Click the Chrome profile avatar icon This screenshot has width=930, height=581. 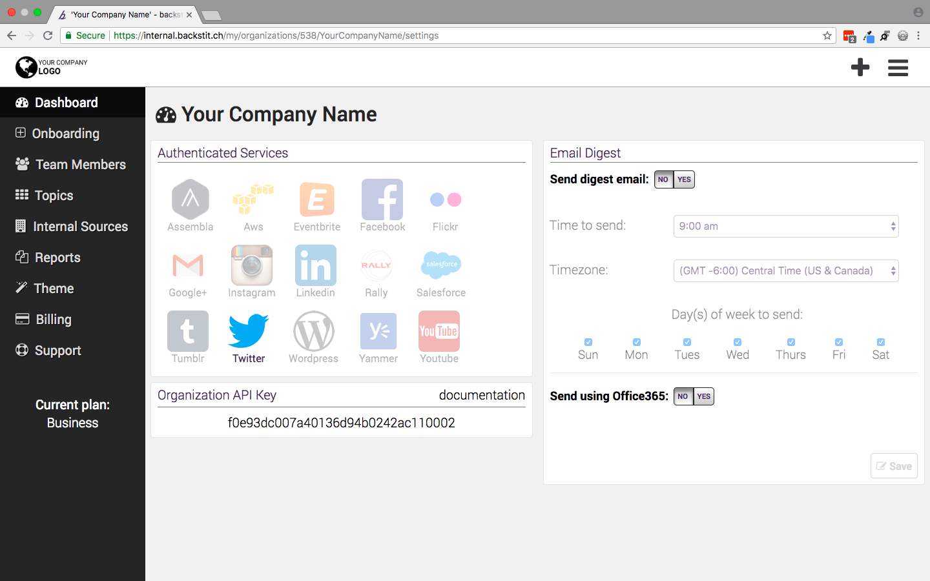pos(918,12)
